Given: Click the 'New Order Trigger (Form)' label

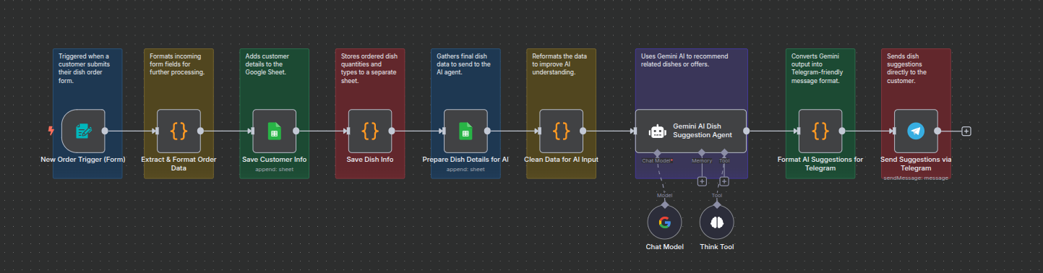Looking at the screenshot, I should 82,160.
